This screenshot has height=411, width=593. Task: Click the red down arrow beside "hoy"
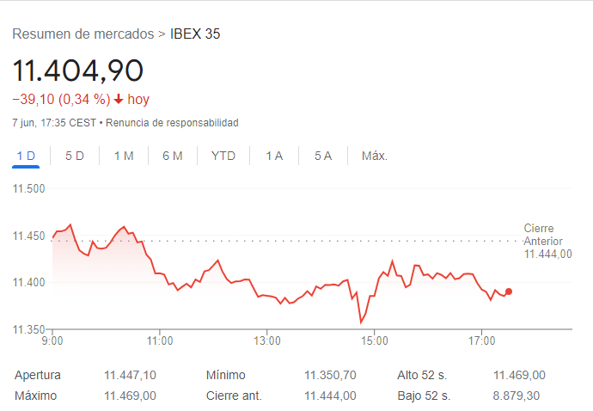tap(119, 100)
